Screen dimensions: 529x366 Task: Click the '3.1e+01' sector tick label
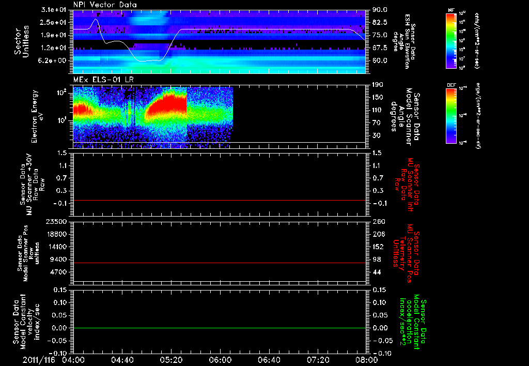[x=54, y=10]
